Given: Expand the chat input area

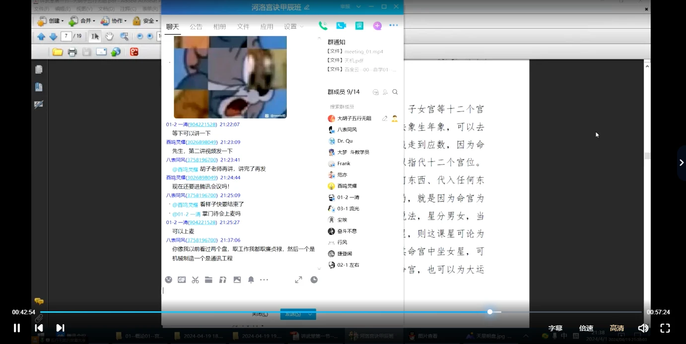Looking at the screenshot, I should pyautogui.click(x=298, y=280).
